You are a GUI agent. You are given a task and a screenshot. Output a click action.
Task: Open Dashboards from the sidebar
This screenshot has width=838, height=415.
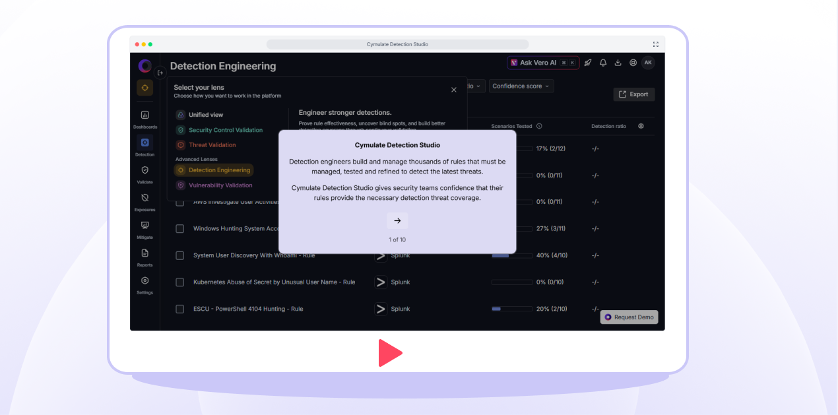tap(145, 119)
